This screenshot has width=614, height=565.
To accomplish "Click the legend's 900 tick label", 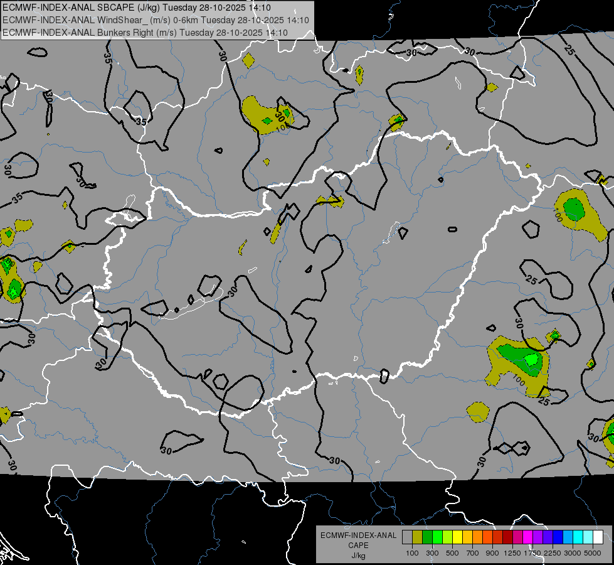I will click(492, 553).
